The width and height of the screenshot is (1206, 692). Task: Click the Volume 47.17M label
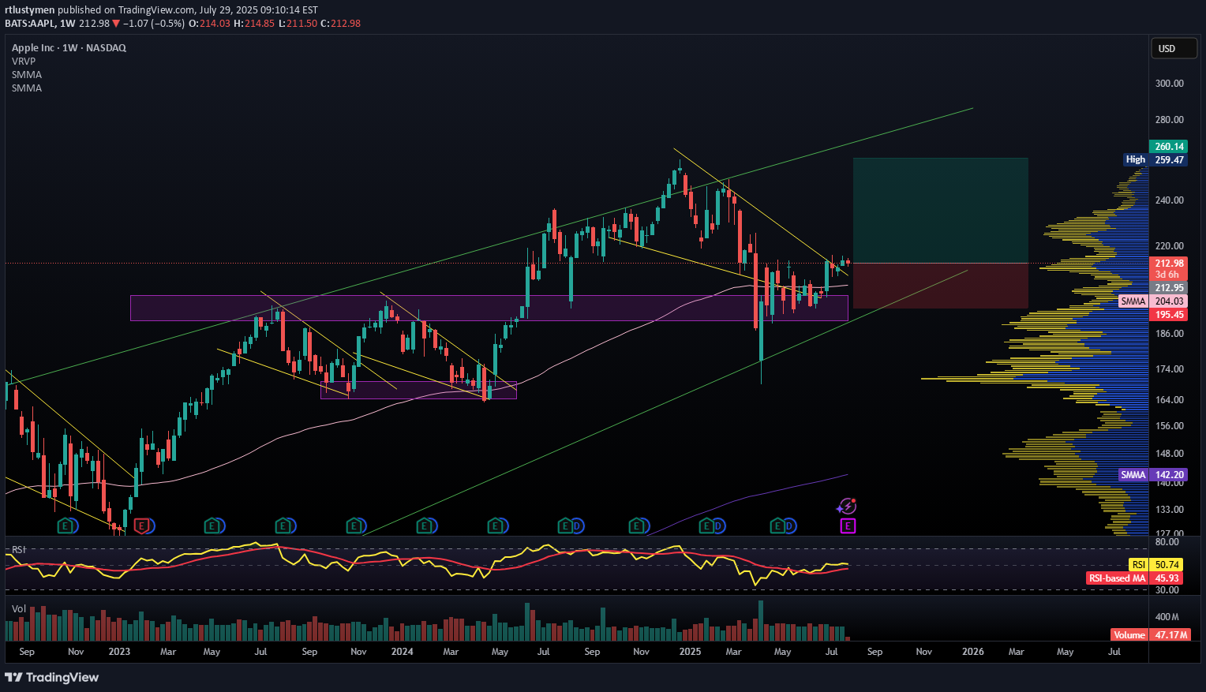[1150, 635]
